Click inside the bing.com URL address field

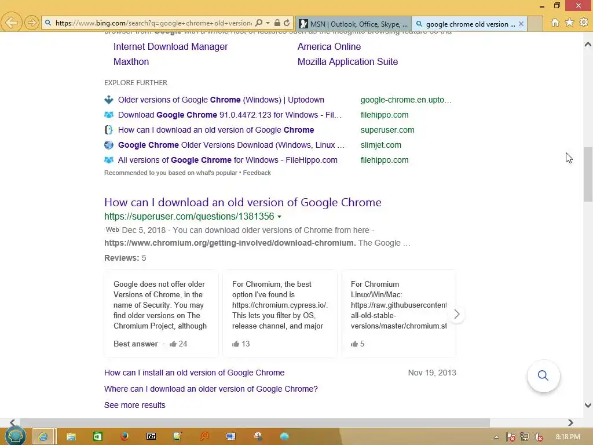click(153, 23)
